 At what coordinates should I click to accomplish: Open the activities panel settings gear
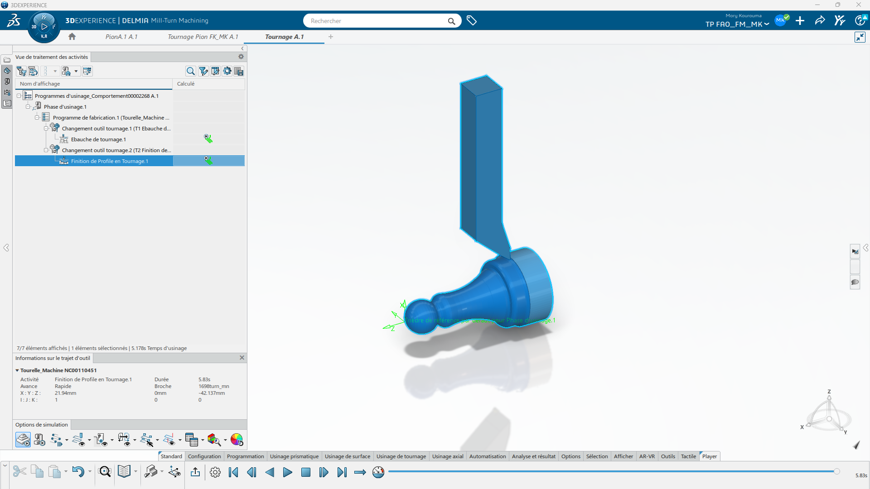(x=241, y=57)
